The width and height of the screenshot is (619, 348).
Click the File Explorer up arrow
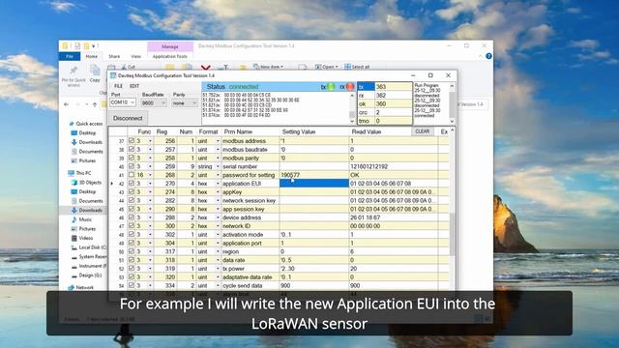point(95,104)
